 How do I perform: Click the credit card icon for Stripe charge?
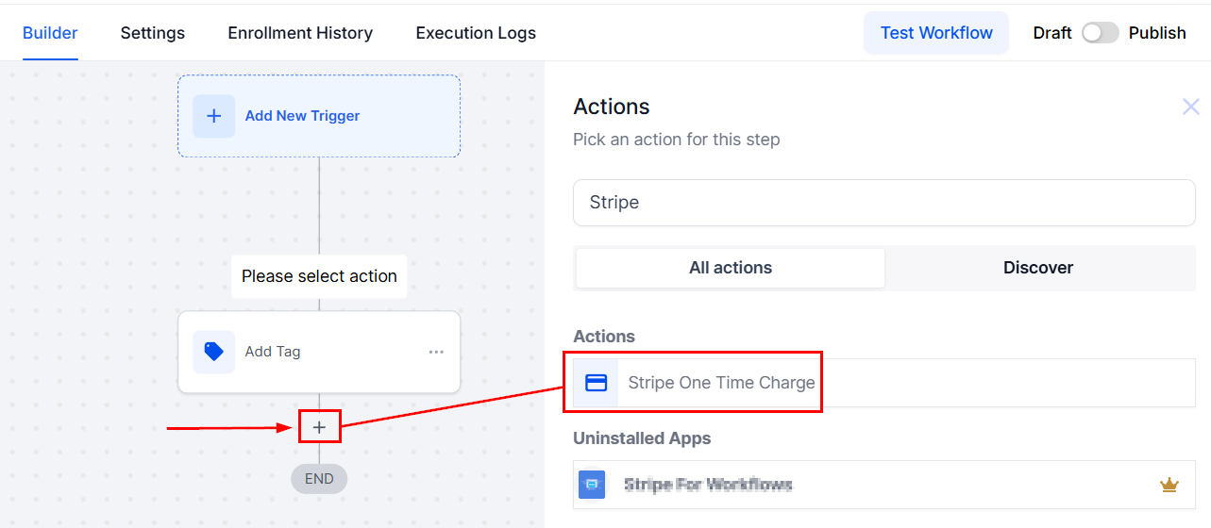coord(596,383)
